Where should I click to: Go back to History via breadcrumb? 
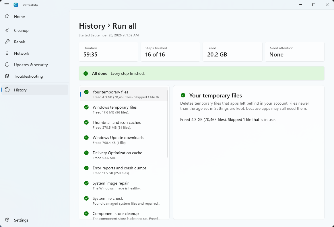click(x=92, y=26)
